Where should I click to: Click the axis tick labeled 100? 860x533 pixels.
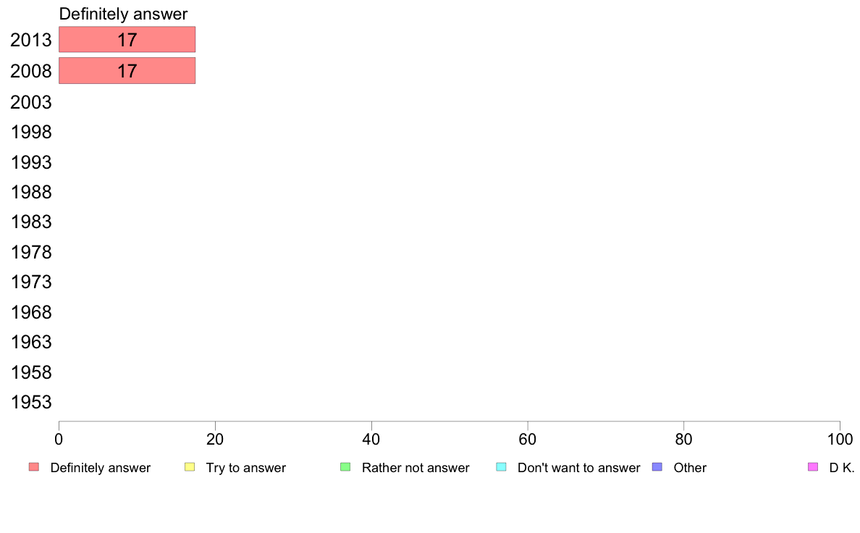840,439
